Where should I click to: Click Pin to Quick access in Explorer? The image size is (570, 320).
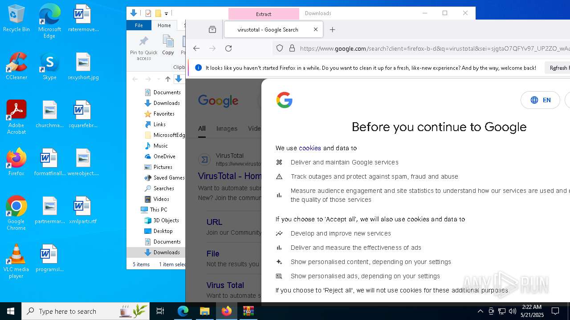143,48
